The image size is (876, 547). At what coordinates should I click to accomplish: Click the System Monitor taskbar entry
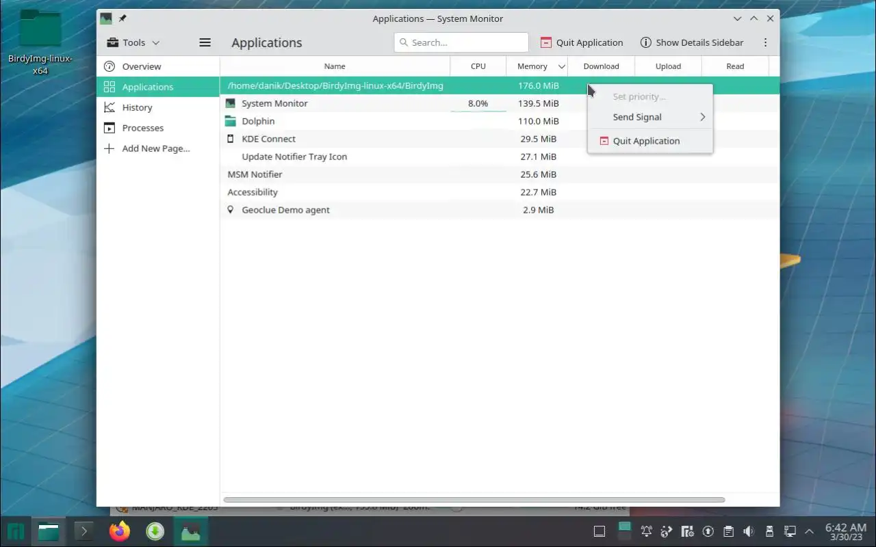tap(190, 531)
